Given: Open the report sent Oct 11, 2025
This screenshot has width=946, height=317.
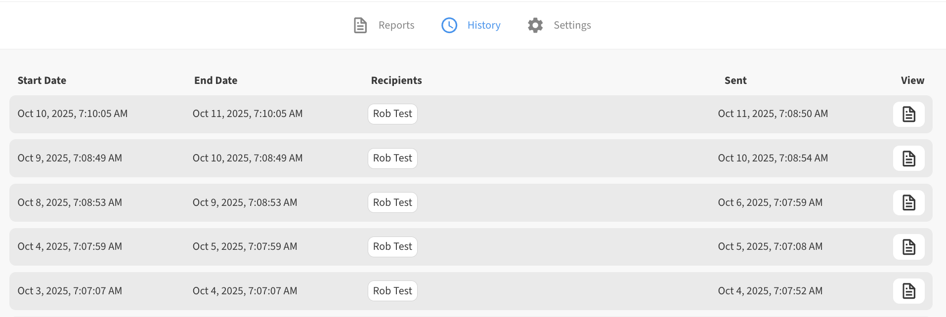Looking at the screenshot, I should (x=908, y=114).
